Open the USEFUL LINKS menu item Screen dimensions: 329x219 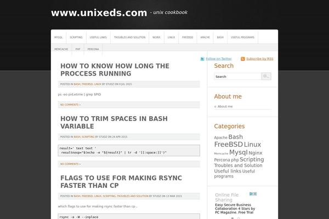[x=98, y=37]
